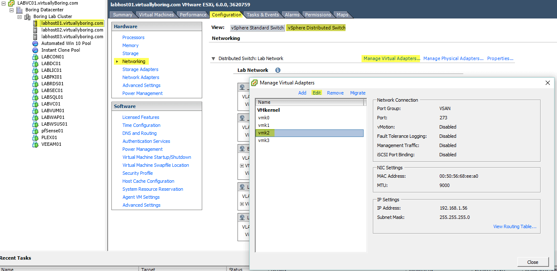Select Networking under Hardware

coord(134,61)
